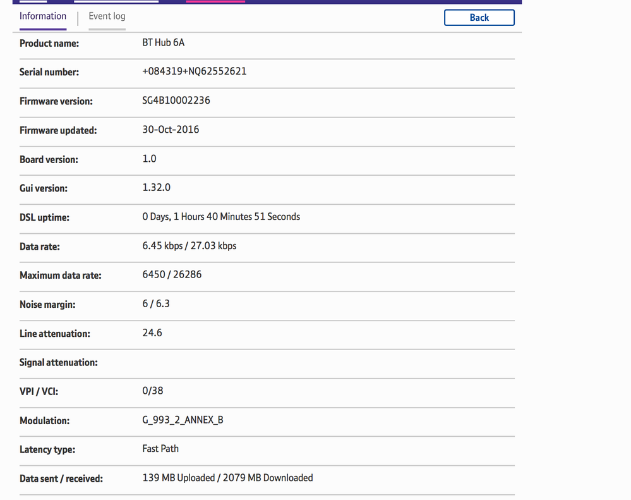This screenshot has height=500, width=631.
Task: Click maximum data rate '6450 / 26286'
Action: coord(172,274)
